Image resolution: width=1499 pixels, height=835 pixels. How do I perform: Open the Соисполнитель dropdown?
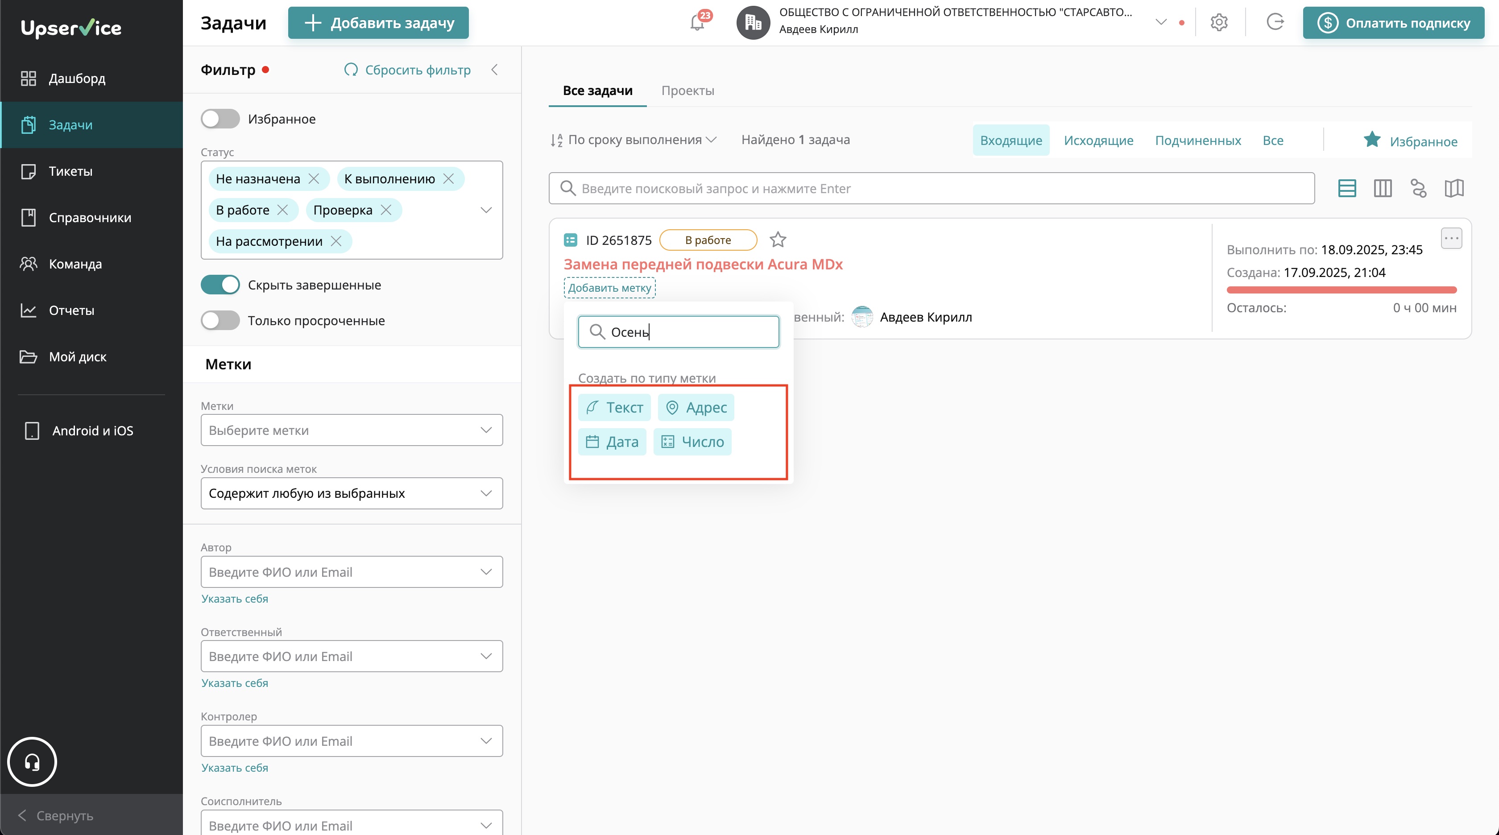[352, 823]
